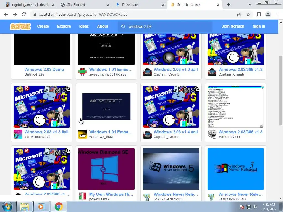Open Windows 2.03/386 v1.3 link
The width and height of the screenshot is (283, 212).
pos(240,132)
